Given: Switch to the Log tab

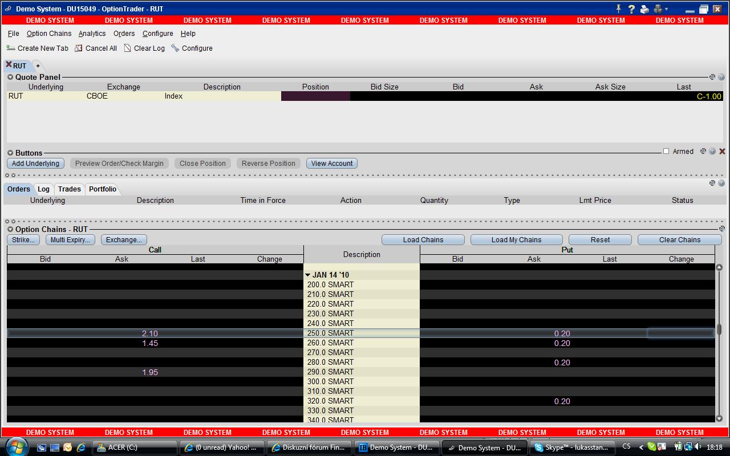Looking at the screenshot, I should pyautogui.click(x=43, y=189).
